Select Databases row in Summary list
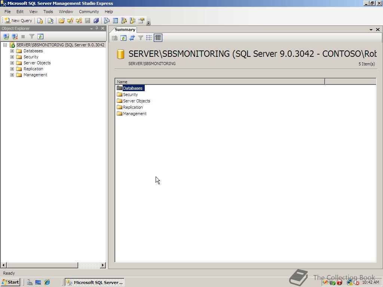The width and height of the screenshot is (383, 287). (131, 88)
